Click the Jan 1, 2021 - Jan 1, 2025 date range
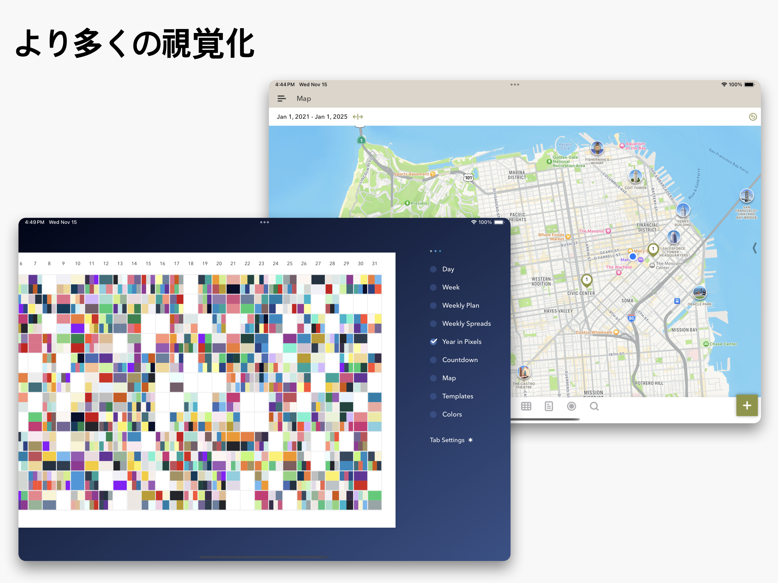Screen dimensions: 778x583 [x=312, y=117]
